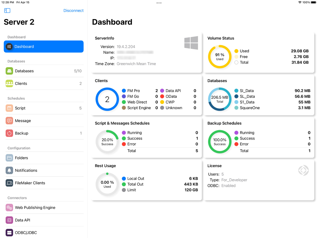Screen dimensions: 318x238
Task: Click the 120 GB Limit value
Action: (x=191, y=190)
